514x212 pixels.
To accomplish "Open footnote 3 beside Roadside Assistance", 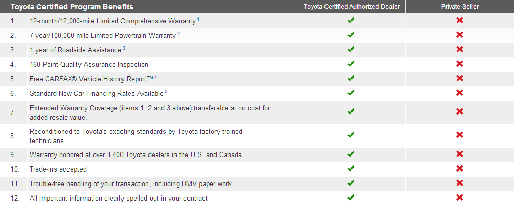I will (x=124, y=48).
